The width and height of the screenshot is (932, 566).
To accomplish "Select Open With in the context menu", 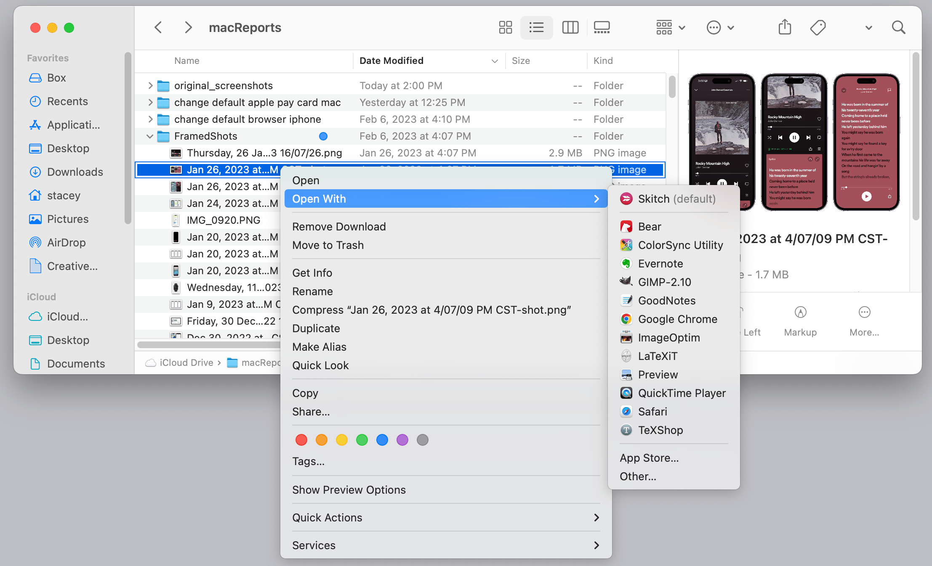I will [x=446, y=199].
